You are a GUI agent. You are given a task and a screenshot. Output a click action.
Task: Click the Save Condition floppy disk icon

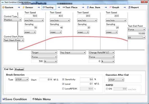(x=4, y=99)
